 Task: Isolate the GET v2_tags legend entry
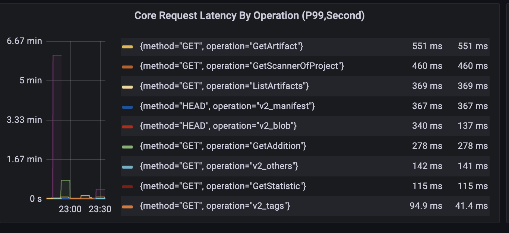coord(215,206)
